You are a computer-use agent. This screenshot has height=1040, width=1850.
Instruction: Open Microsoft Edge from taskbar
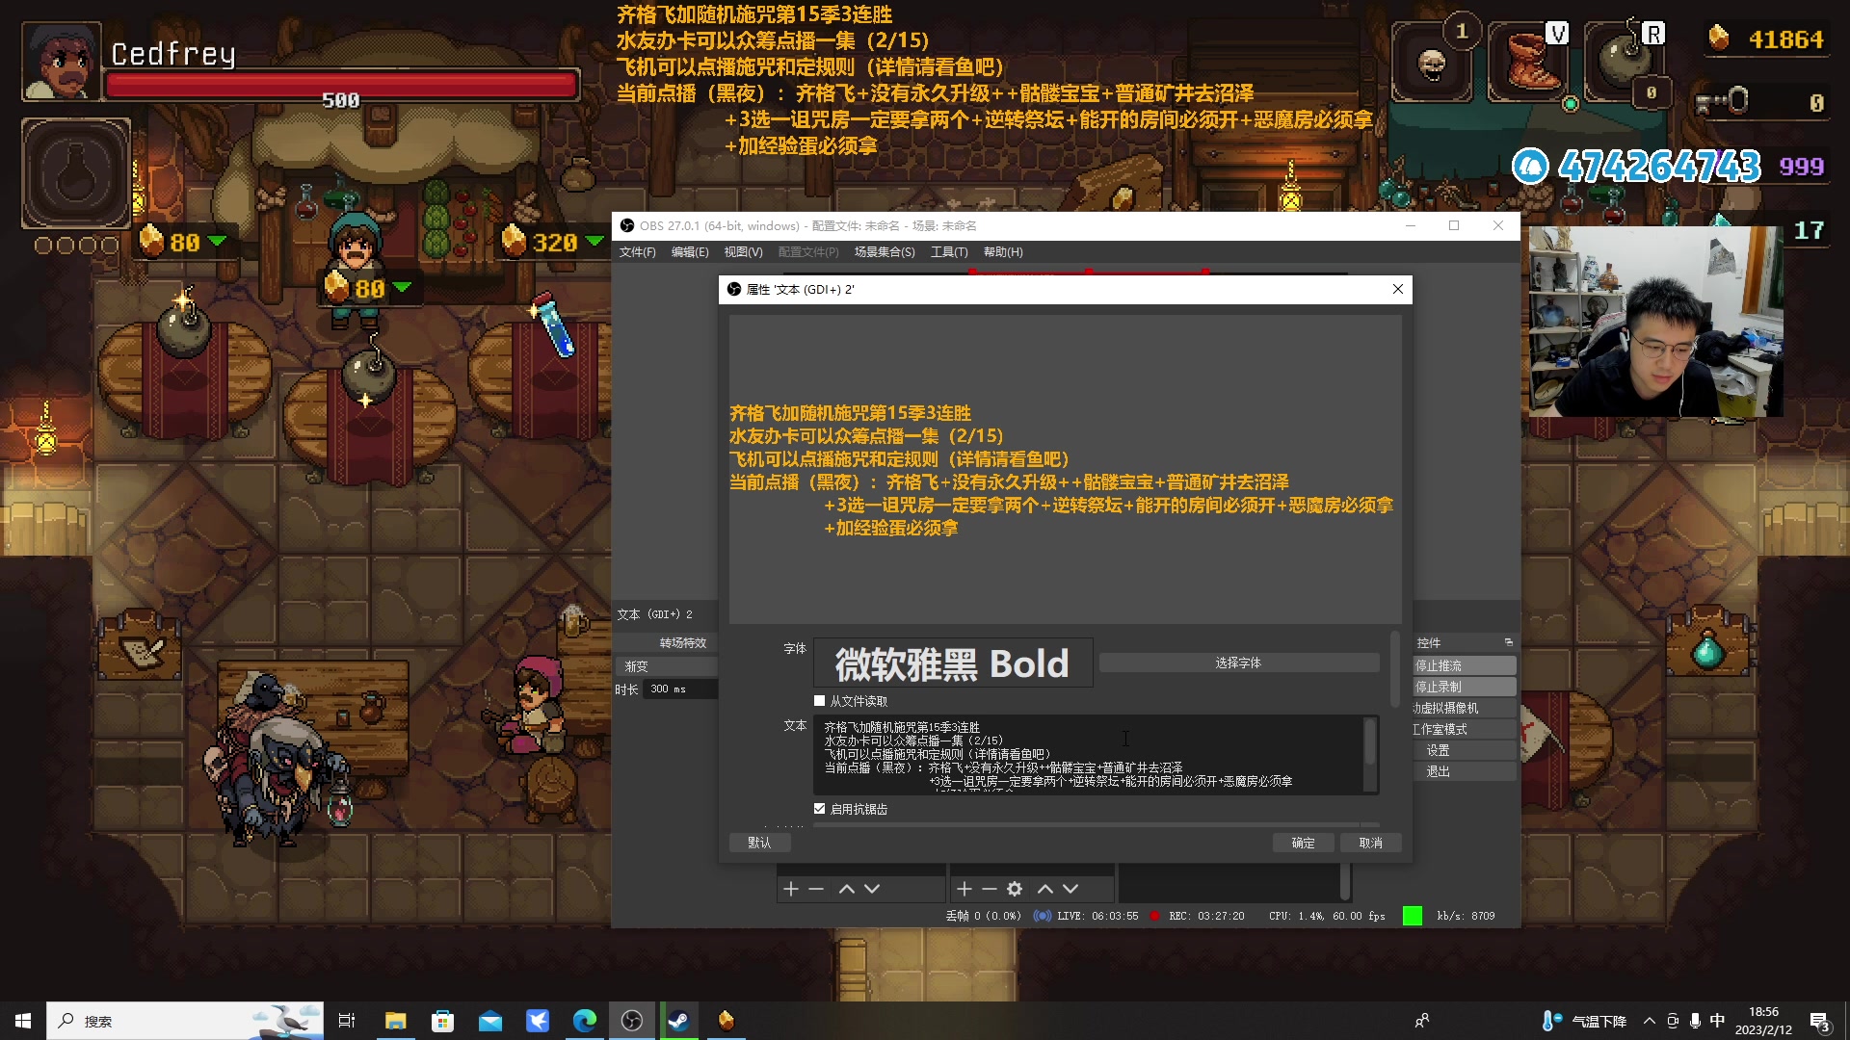585,1021
